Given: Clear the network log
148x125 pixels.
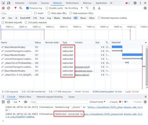Looking at the screenshot, I should point(8,8).
